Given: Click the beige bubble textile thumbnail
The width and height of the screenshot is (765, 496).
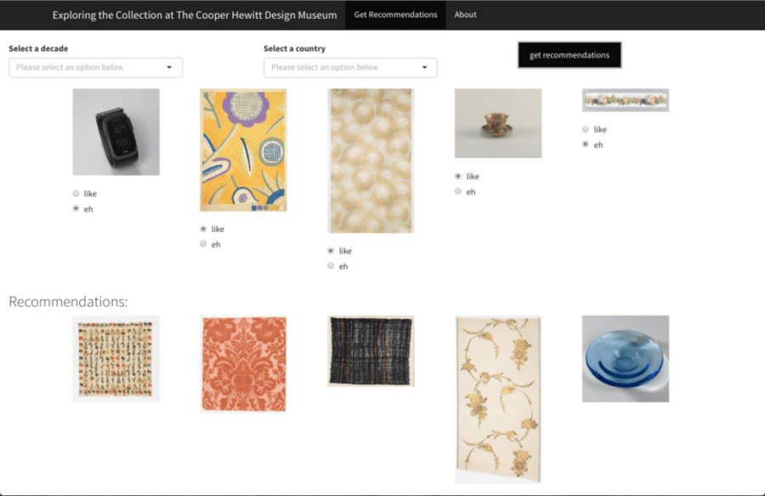Looking at the screenshot, I should point(371,161).
